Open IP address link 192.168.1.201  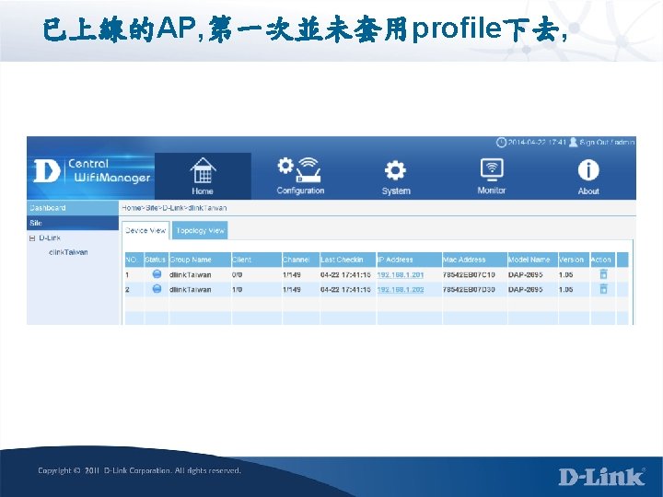(x=400, y=274)
